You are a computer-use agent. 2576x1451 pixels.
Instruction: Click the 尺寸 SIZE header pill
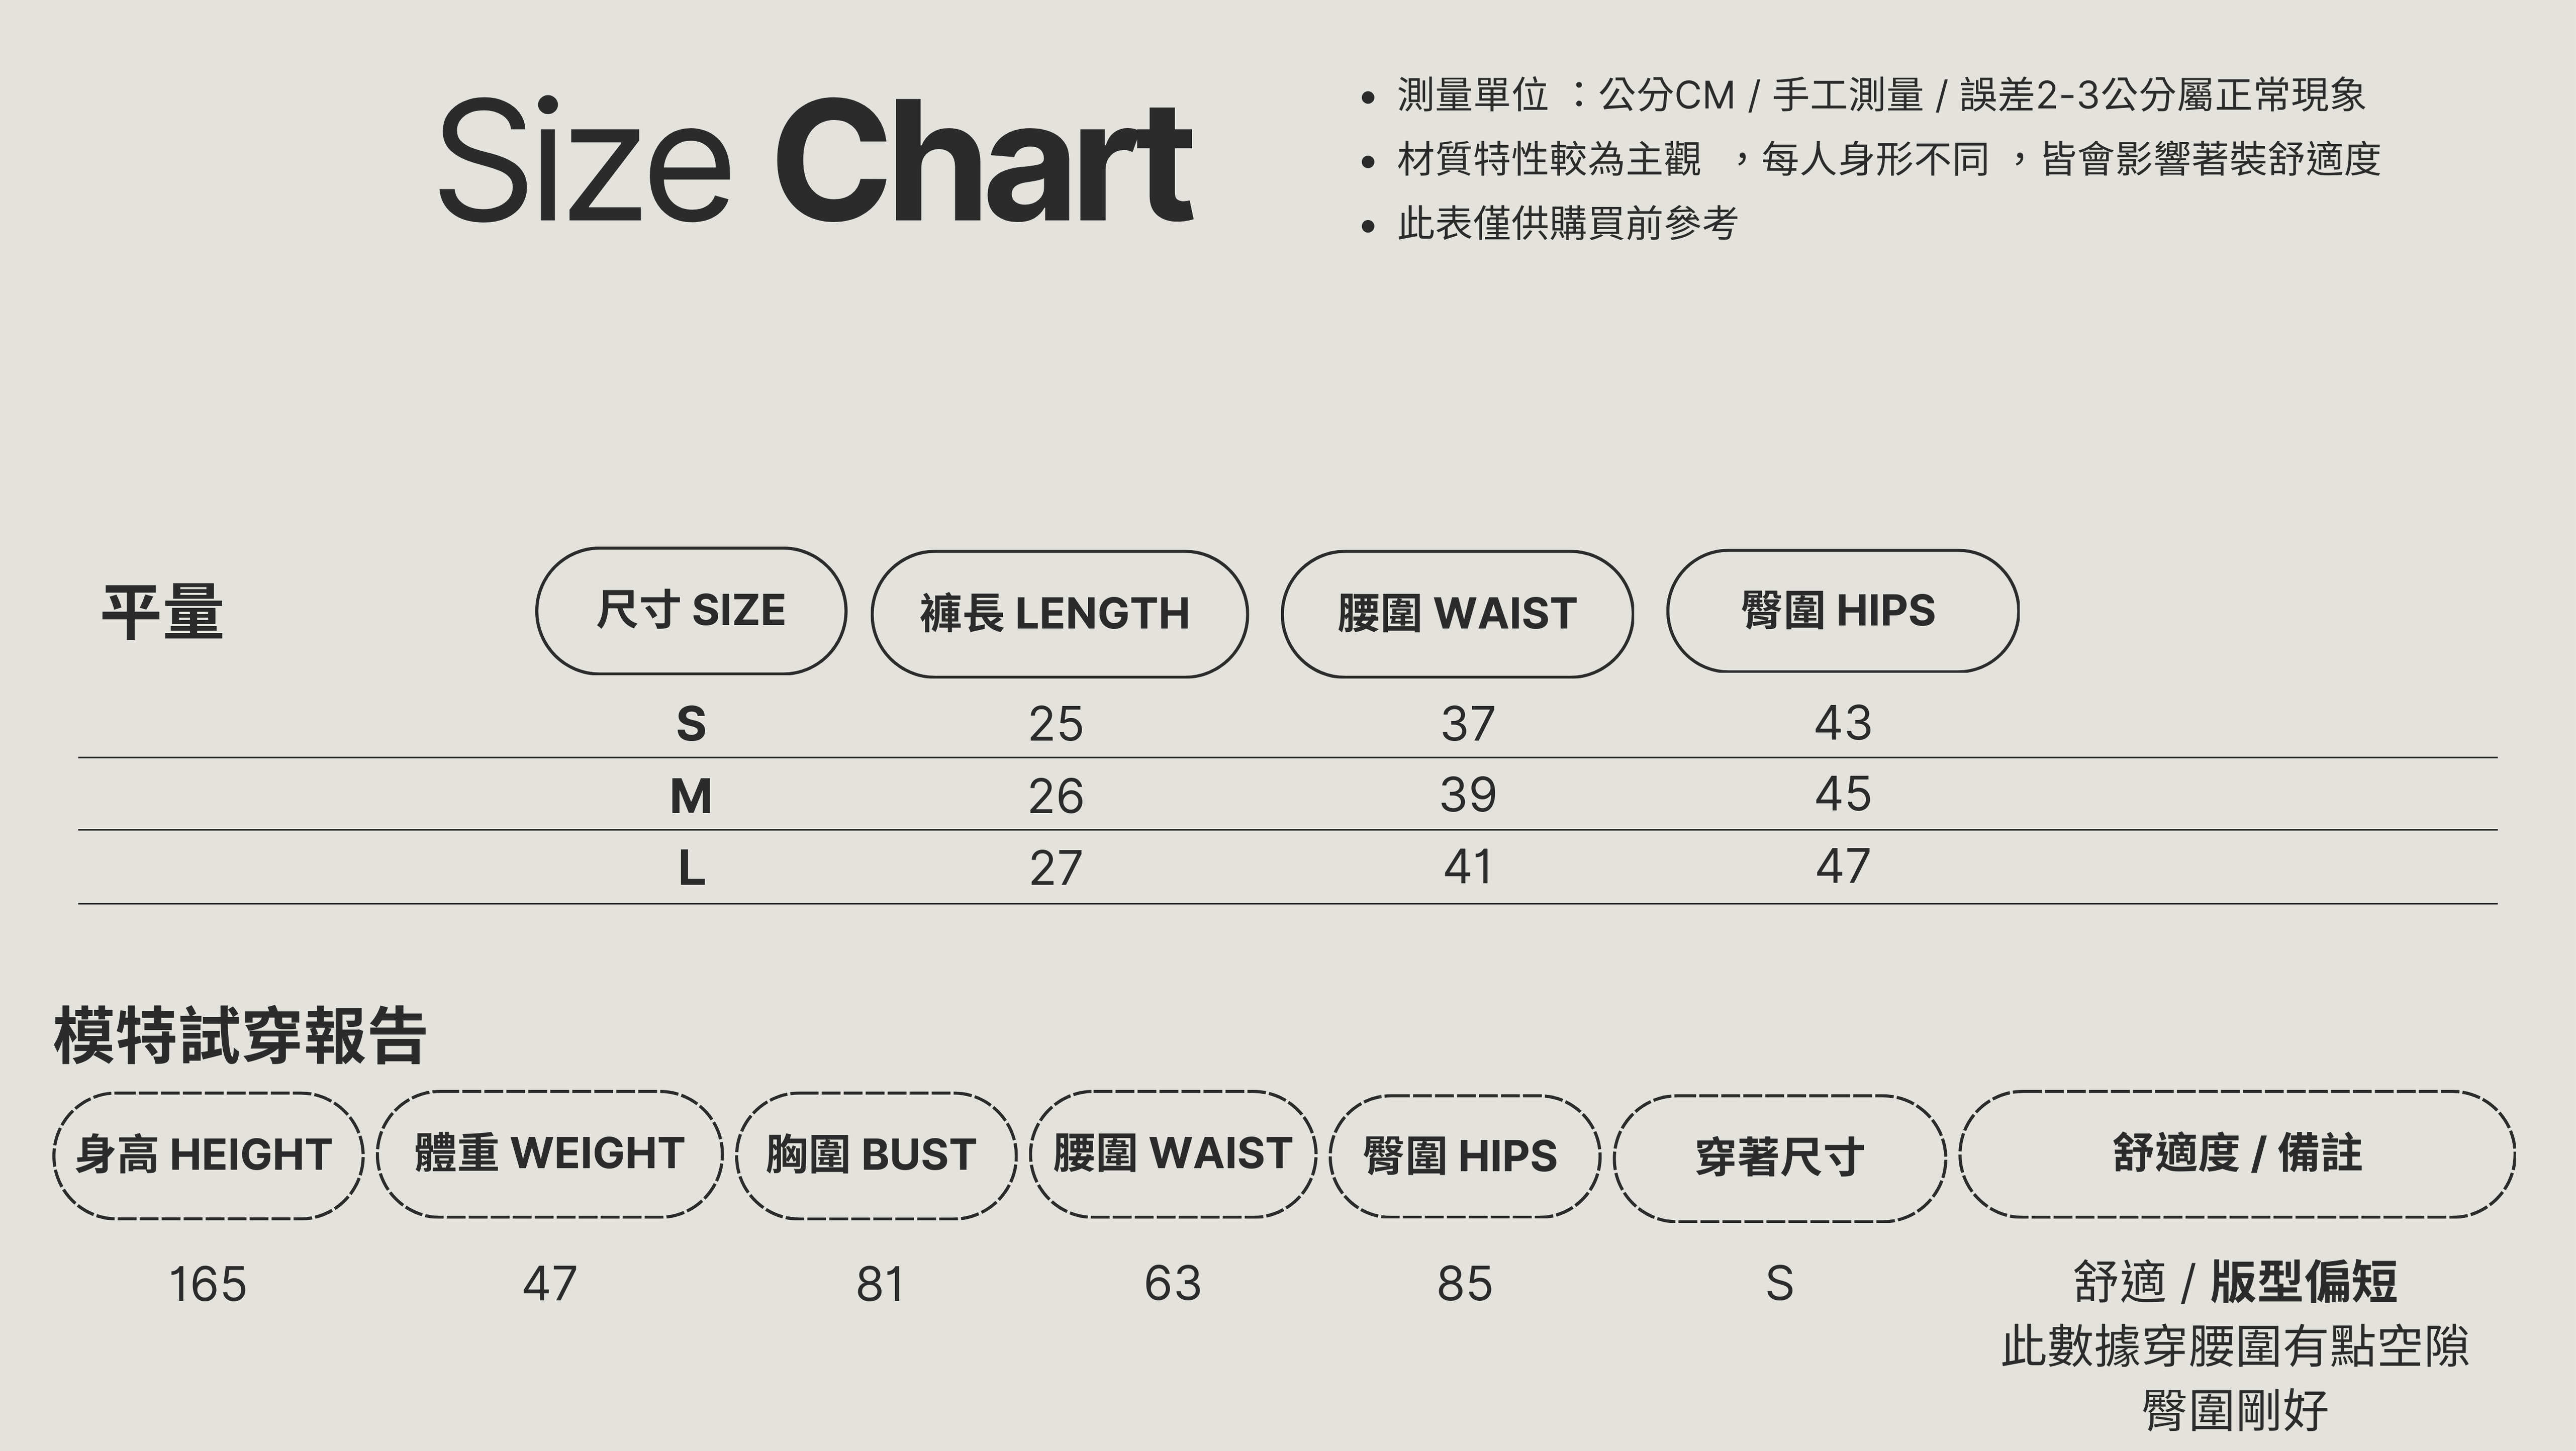coord(691,610)
